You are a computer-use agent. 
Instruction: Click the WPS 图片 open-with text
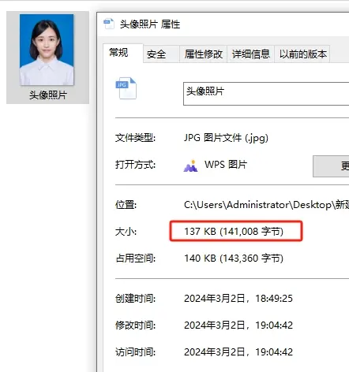[226, 165]
